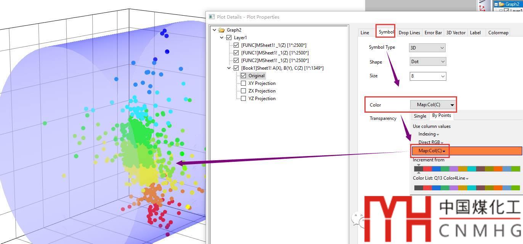Enable the XY Projection checkbox
Image resolution: width=523 pixels, height=244 pixels.
[x=244, y=83]
